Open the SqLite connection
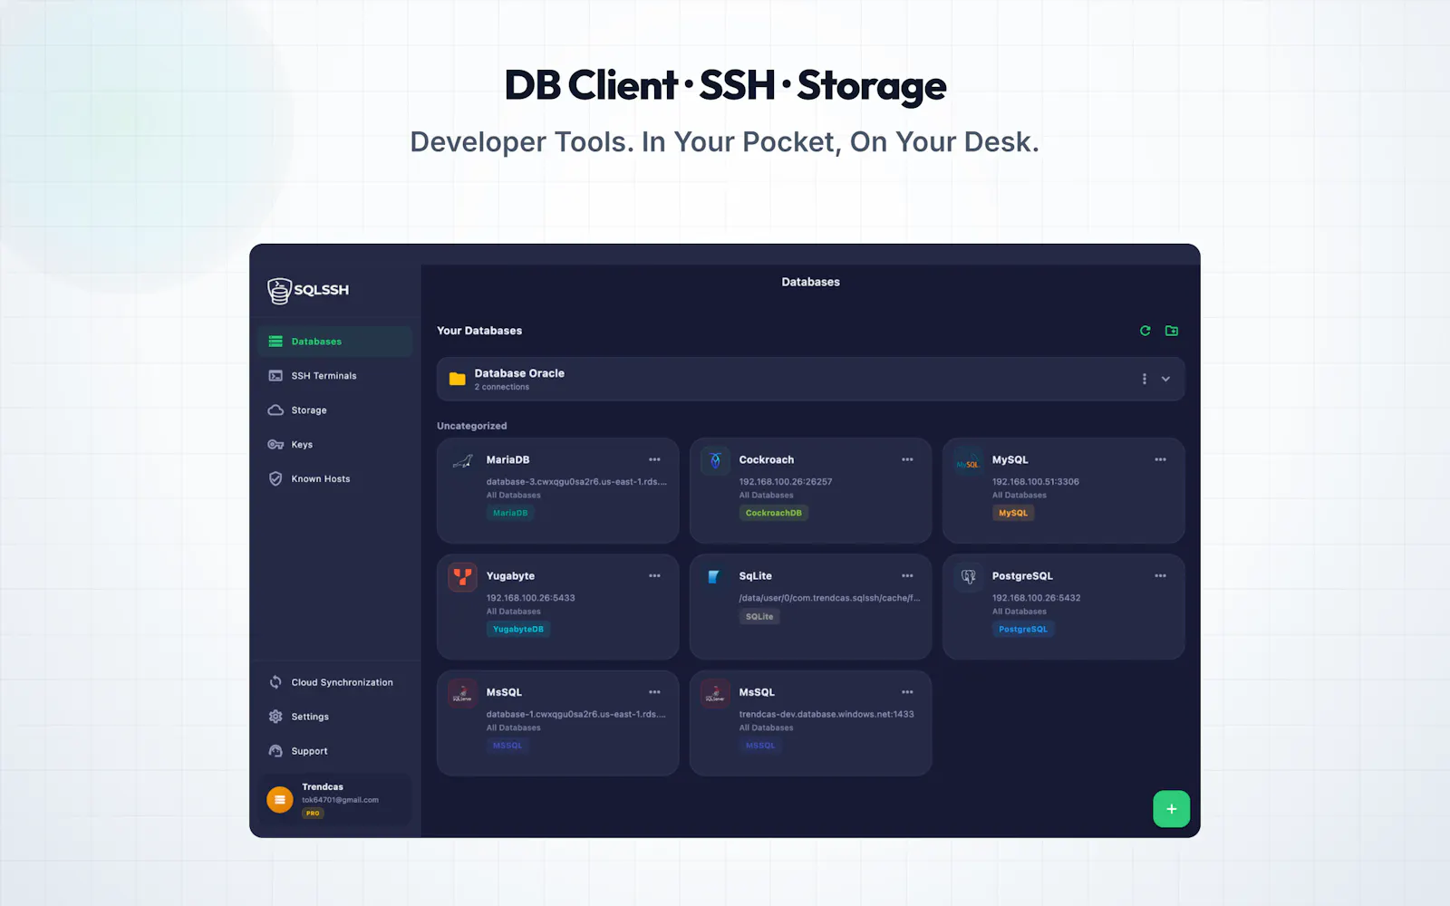The width and height of the screenshot is (1450, 906). 810,607
